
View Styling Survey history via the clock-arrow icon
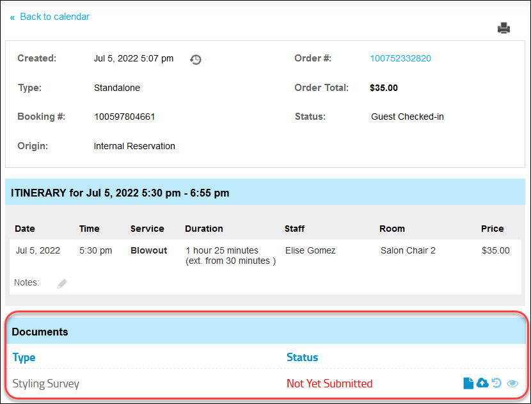(x=496, y=383)
